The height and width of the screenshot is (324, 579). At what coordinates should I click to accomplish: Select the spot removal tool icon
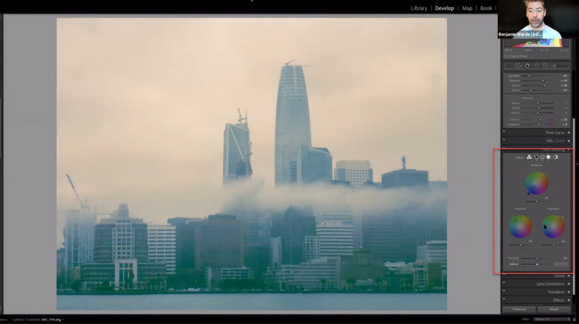[x=518, y=66]
